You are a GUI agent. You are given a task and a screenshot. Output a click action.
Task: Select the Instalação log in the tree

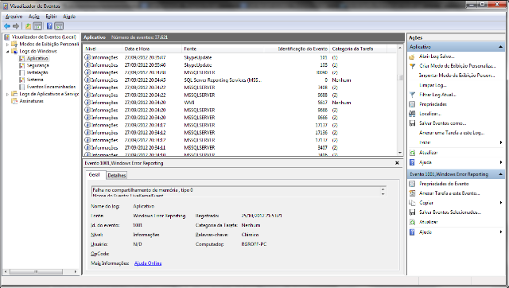[37, 72]
